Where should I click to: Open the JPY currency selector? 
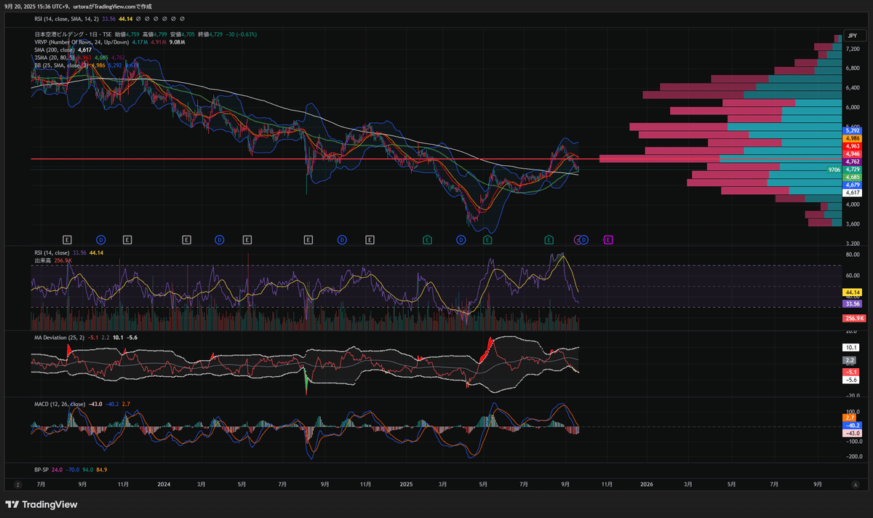[853, 35]
